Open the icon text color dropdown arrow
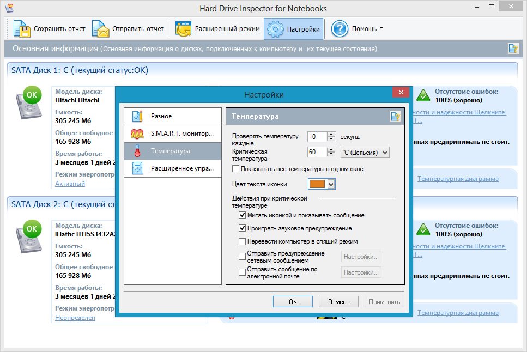527x352 pixels. tap(331, 184)
